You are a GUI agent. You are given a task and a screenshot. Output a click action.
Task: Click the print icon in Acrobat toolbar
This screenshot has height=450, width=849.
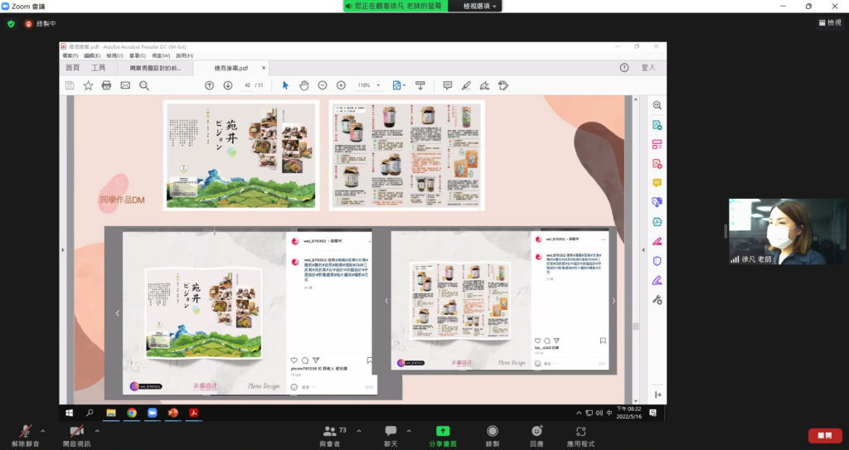tap(106, 85)
